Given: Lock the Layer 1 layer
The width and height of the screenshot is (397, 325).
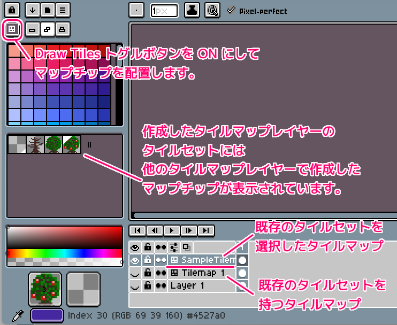Looking at the screenshot, I should [148, 286].
